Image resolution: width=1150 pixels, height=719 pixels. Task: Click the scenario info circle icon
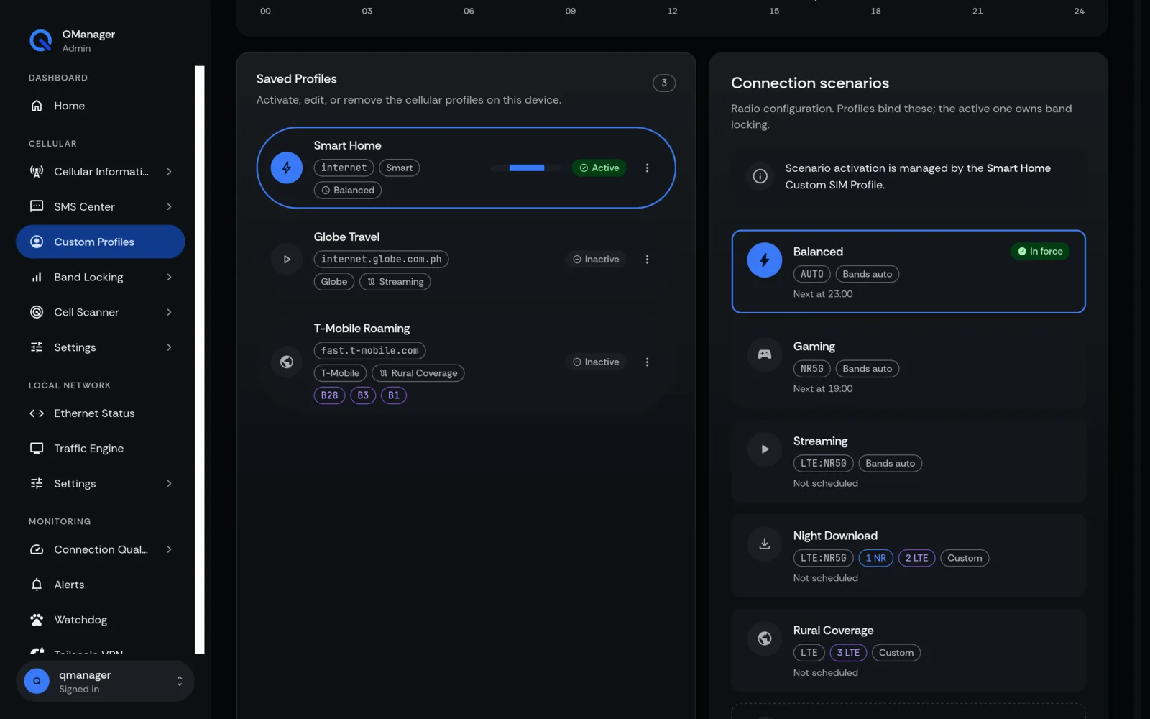click(760, 176)
